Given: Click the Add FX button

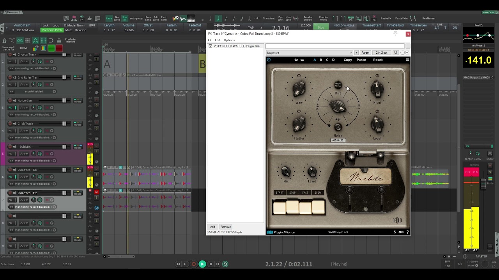Looking at the screenshot, I should (x=212, y=227).
